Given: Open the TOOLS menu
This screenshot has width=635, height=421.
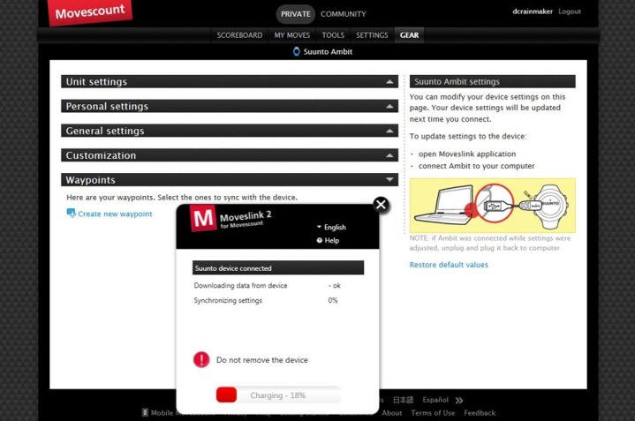Looking at the screenshot, I should (x=333, y=35).
